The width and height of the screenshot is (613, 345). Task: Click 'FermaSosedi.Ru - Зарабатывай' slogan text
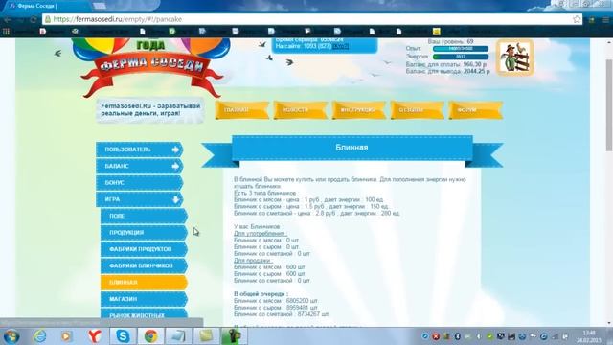150,109
